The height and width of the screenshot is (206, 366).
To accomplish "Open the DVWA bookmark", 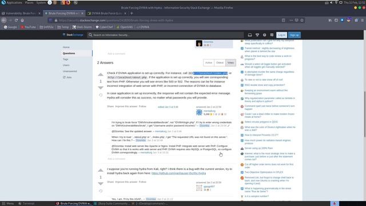I will pyautogui.click(x=143, y=27).
